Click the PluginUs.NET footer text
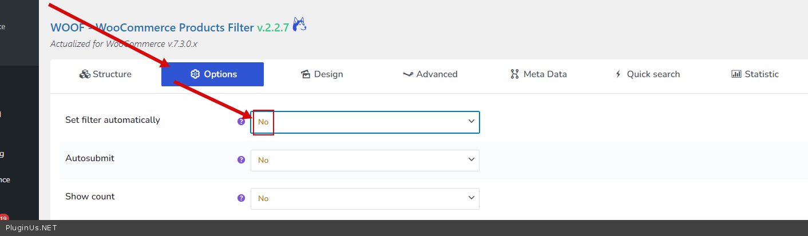 pos(31,228)
